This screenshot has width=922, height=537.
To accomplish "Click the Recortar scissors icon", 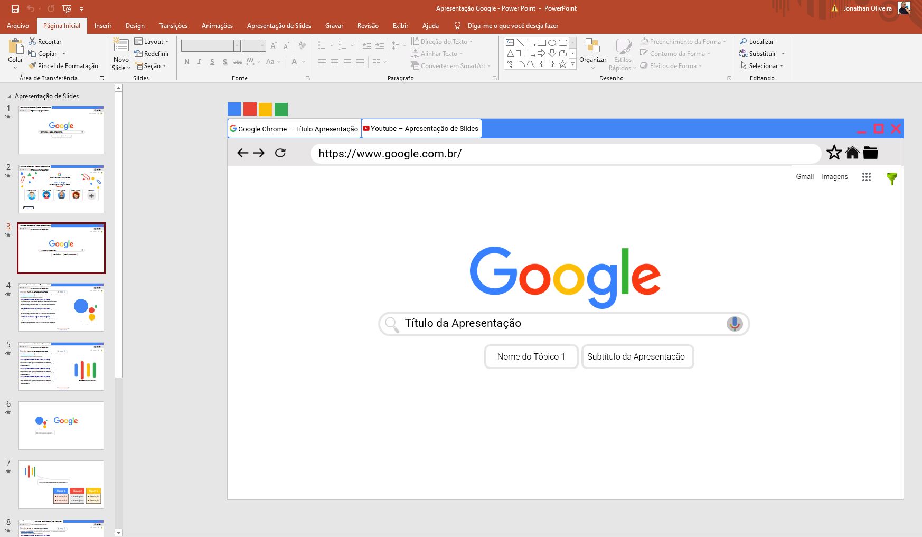I will [x=32, y=41].
